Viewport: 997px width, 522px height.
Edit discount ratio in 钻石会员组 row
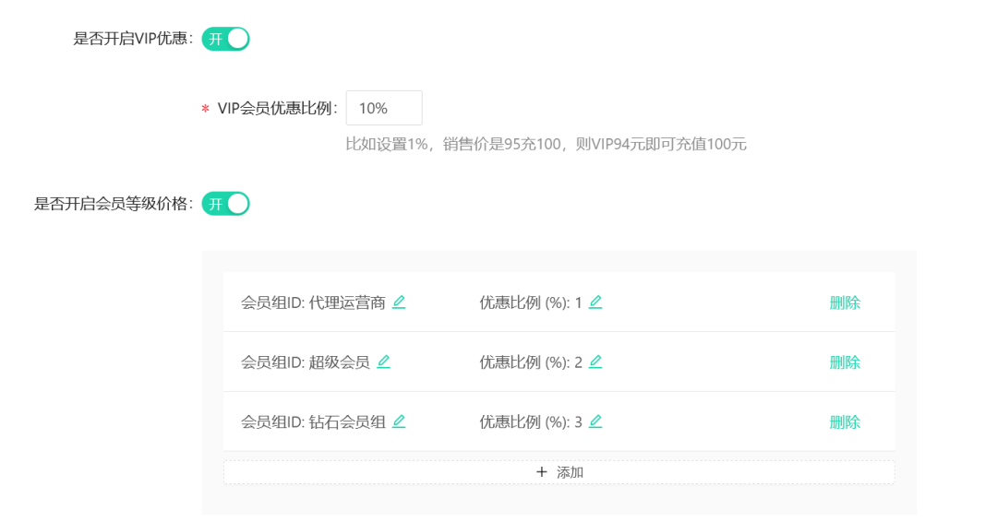(x=595, y=421)
